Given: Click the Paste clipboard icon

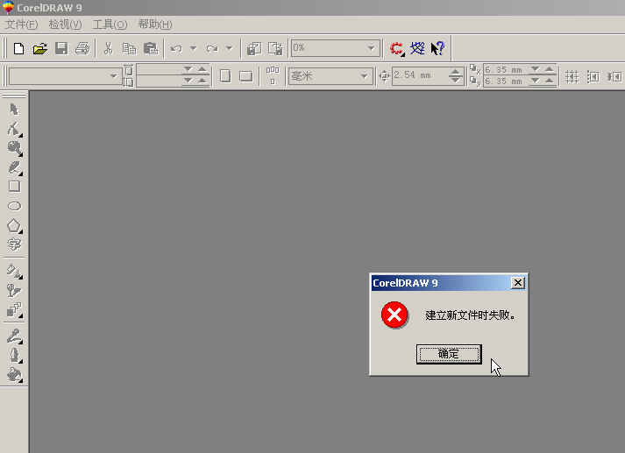Looking at the screenshot, I should coord(151,48).
